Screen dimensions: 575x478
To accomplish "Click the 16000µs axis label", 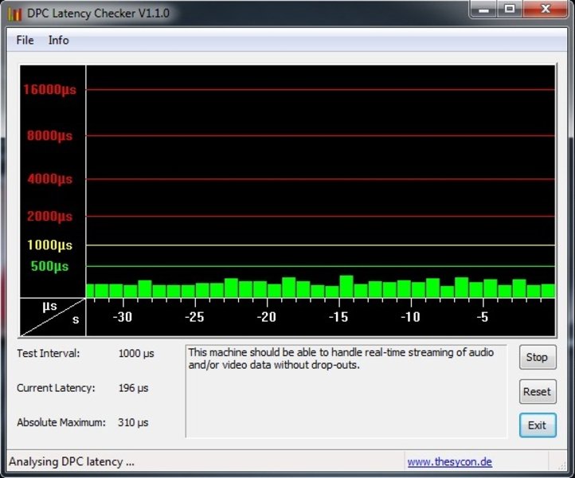I will [50, 89].
